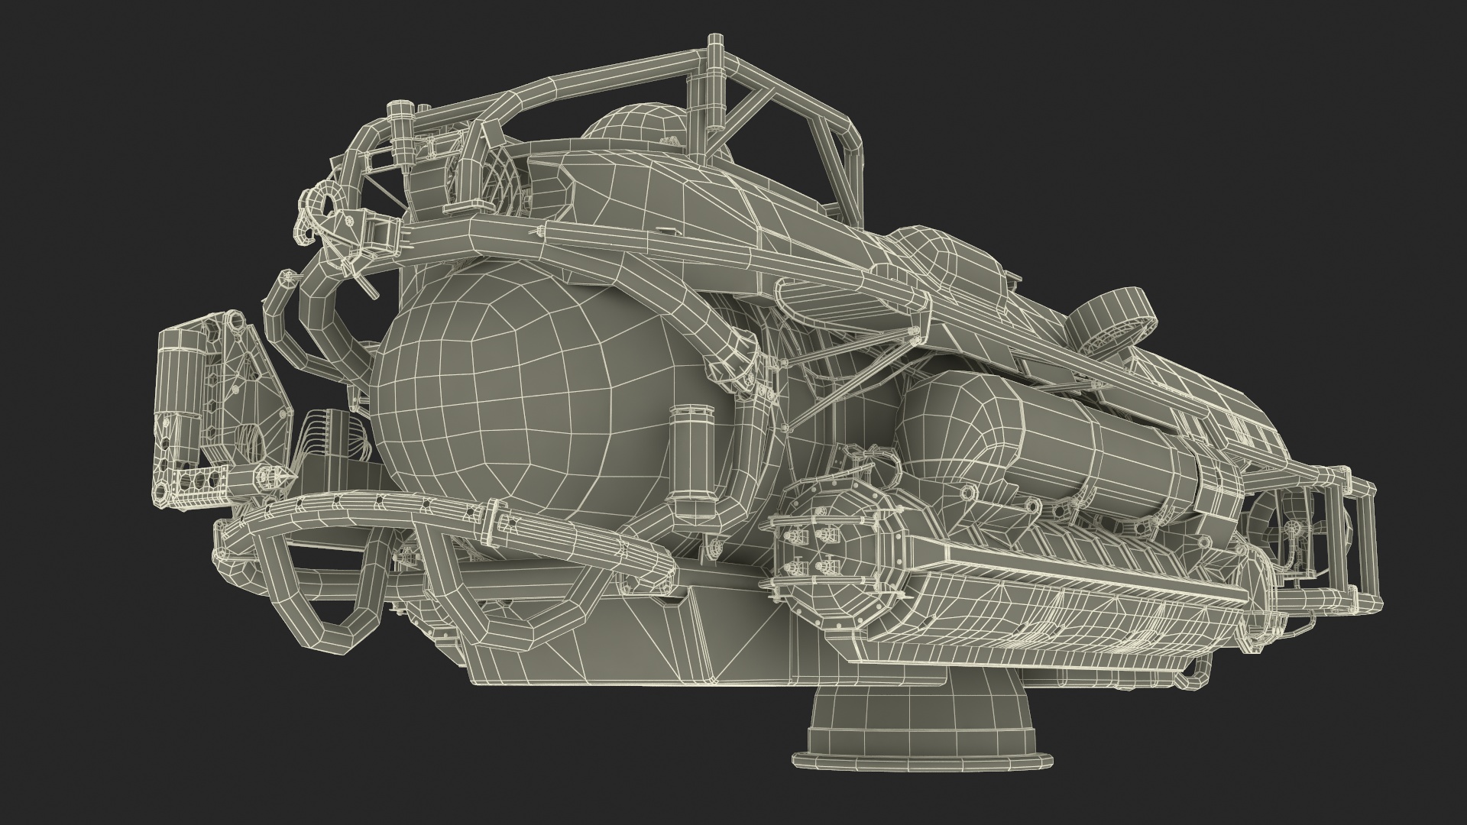Select the round disc near upper right
The width and height of the screenshot is (1467, 825).
(x=1110, y=316)
